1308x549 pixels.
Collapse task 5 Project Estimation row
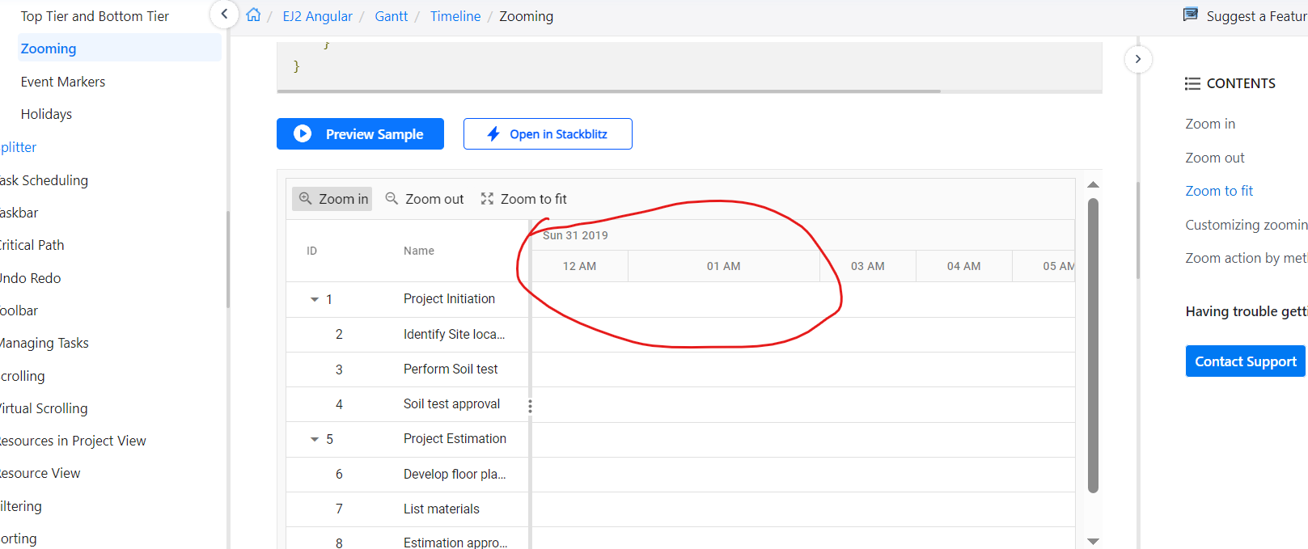pyautogui.click(x=315, y=439)
